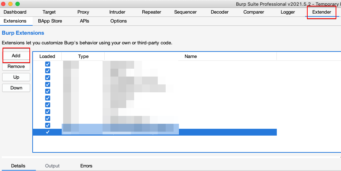341x171 pixels.
Task: Click the yellow minimize window button
Action: tap(10, 4)
